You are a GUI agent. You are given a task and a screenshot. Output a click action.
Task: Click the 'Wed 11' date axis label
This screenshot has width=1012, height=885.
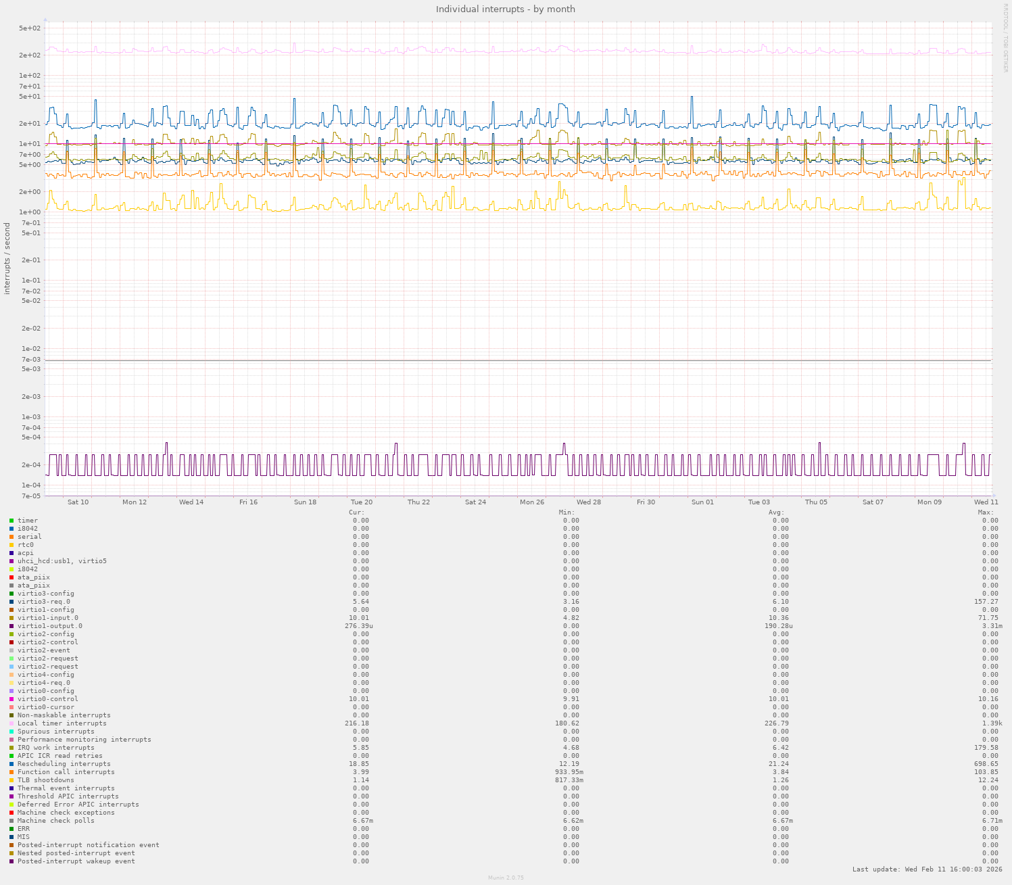[986, 502]
